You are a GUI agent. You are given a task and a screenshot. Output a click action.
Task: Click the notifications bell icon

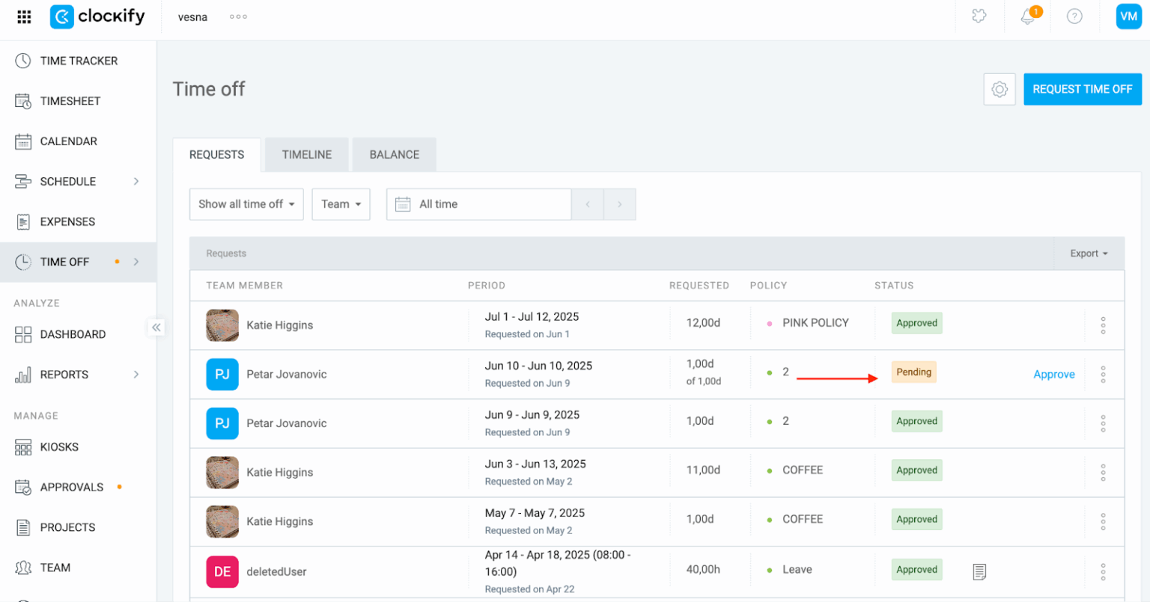coord(1027,16)
